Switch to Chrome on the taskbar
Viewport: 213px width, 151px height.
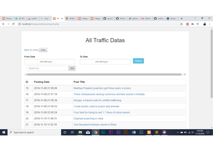[x=96, y=132]
